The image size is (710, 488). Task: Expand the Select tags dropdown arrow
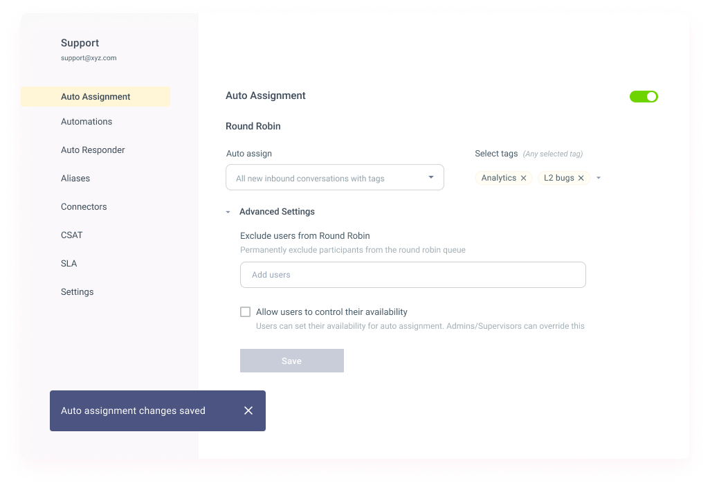(599, 178)
